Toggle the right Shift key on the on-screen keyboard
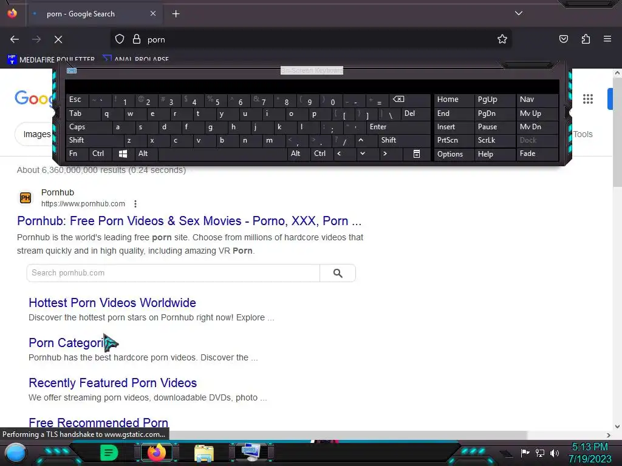Viewport: 622px width, 466px height. 404,140
